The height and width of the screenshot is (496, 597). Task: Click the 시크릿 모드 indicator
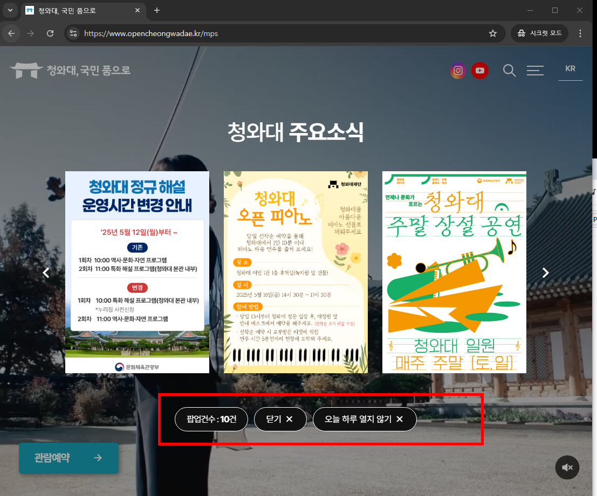pyautogui.click(x=539, y=33)
